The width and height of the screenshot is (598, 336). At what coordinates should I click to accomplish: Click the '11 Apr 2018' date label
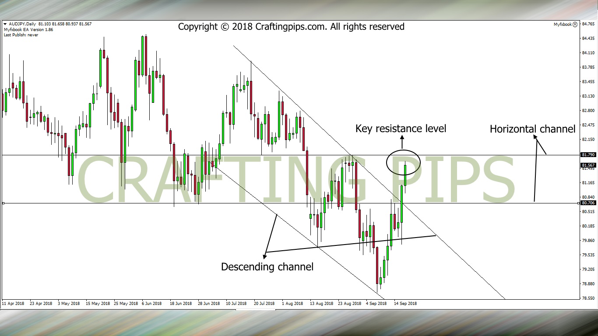coord(13,303)
